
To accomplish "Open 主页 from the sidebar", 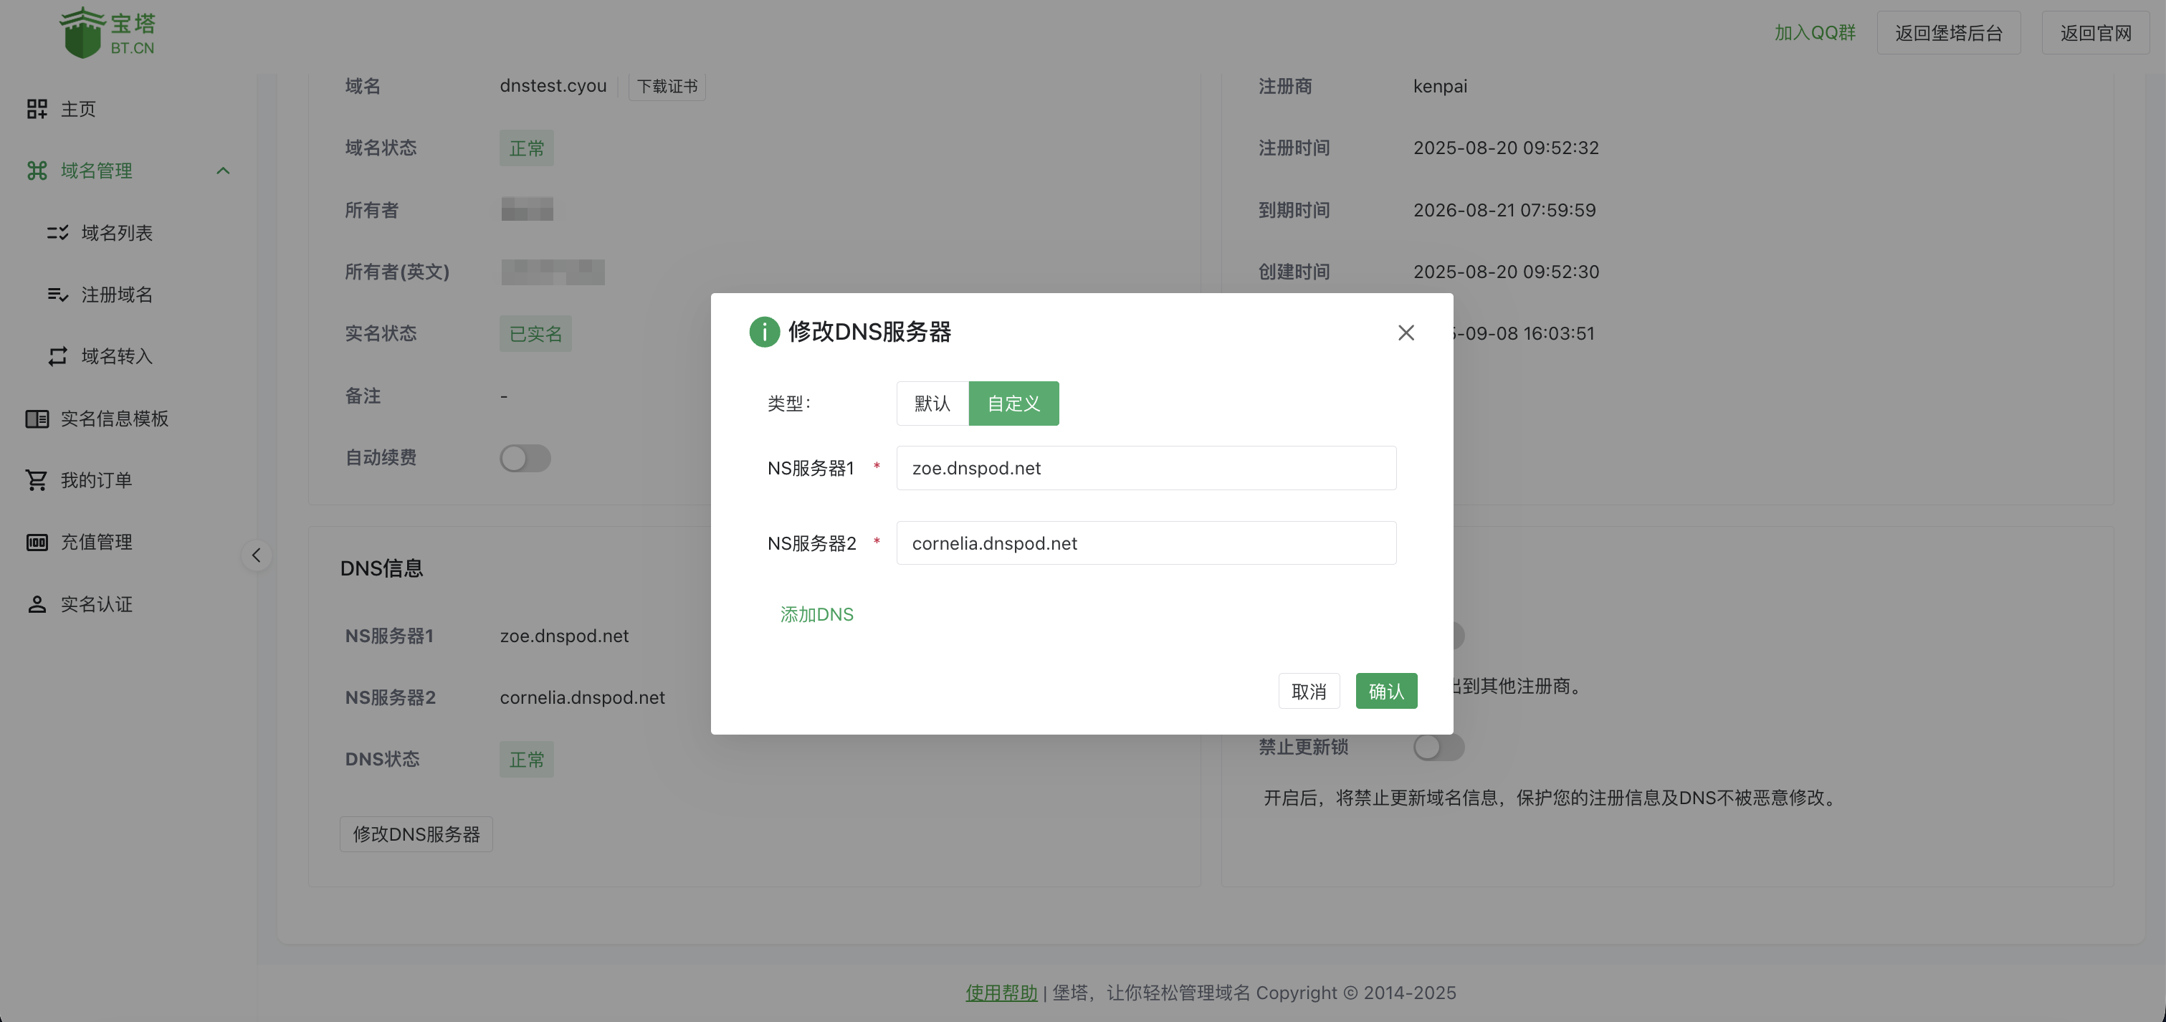I will point(77,108).
